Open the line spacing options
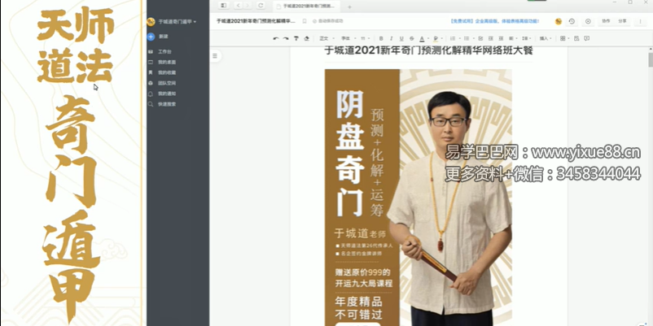Image resolution: width=653 pixels, height=326 pixels. [x=525, y=38]
